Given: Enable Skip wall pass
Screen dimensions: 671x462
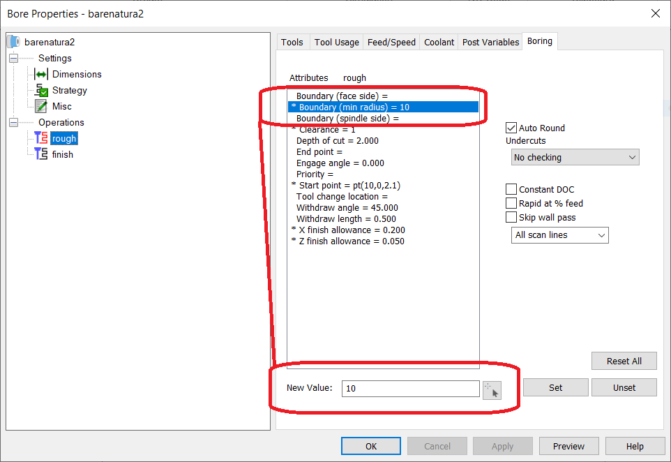Looking at the screenshot, I should click(x=511, y=217).
